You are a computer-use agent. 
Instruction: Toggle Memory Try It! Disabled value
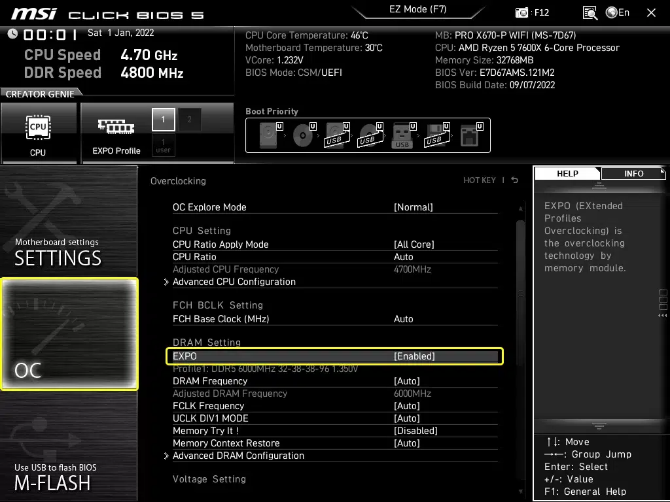415,431
